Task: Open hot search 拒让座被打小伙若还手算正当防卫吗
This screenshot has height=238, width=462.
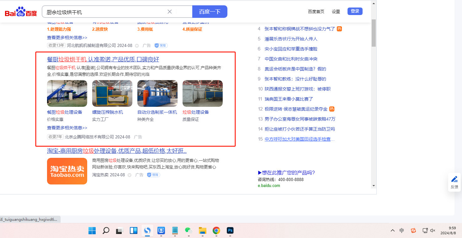Action: [300, 129]
